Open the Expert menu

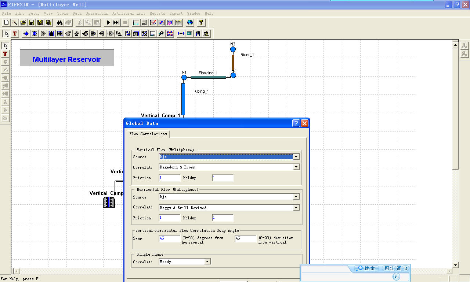point(176,14)
